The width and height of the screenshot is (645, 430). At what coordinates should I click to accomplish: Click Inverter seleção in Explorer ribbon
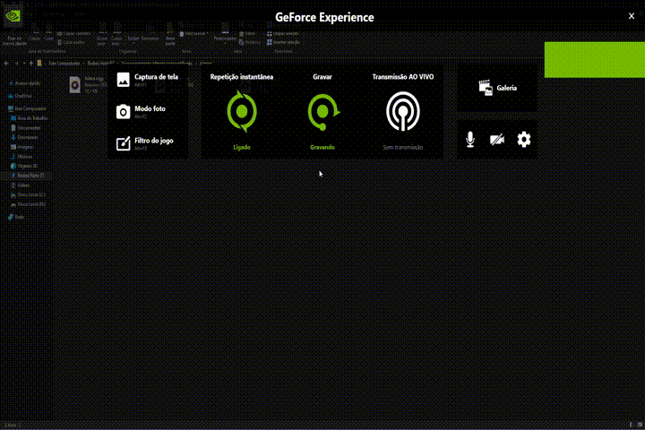click(283, 42)
